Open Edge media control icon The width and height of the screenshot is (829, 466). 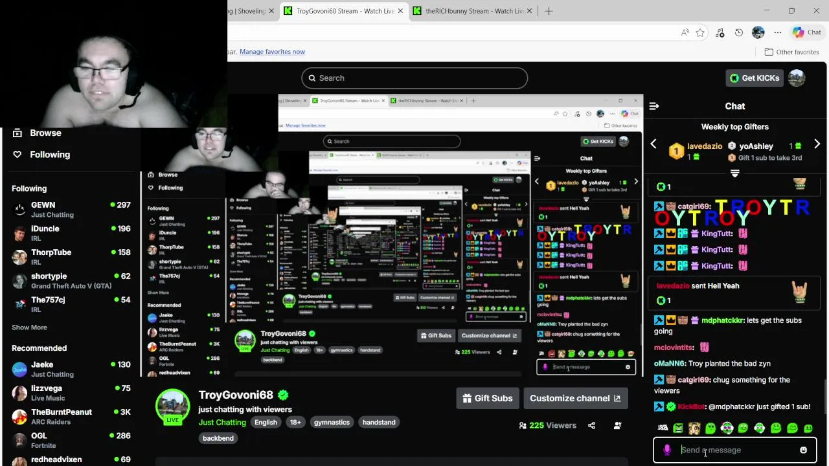720,32
